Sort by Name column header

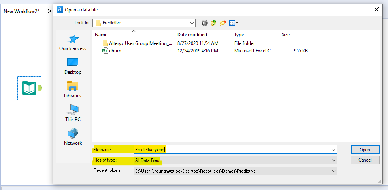coord(134,35)
